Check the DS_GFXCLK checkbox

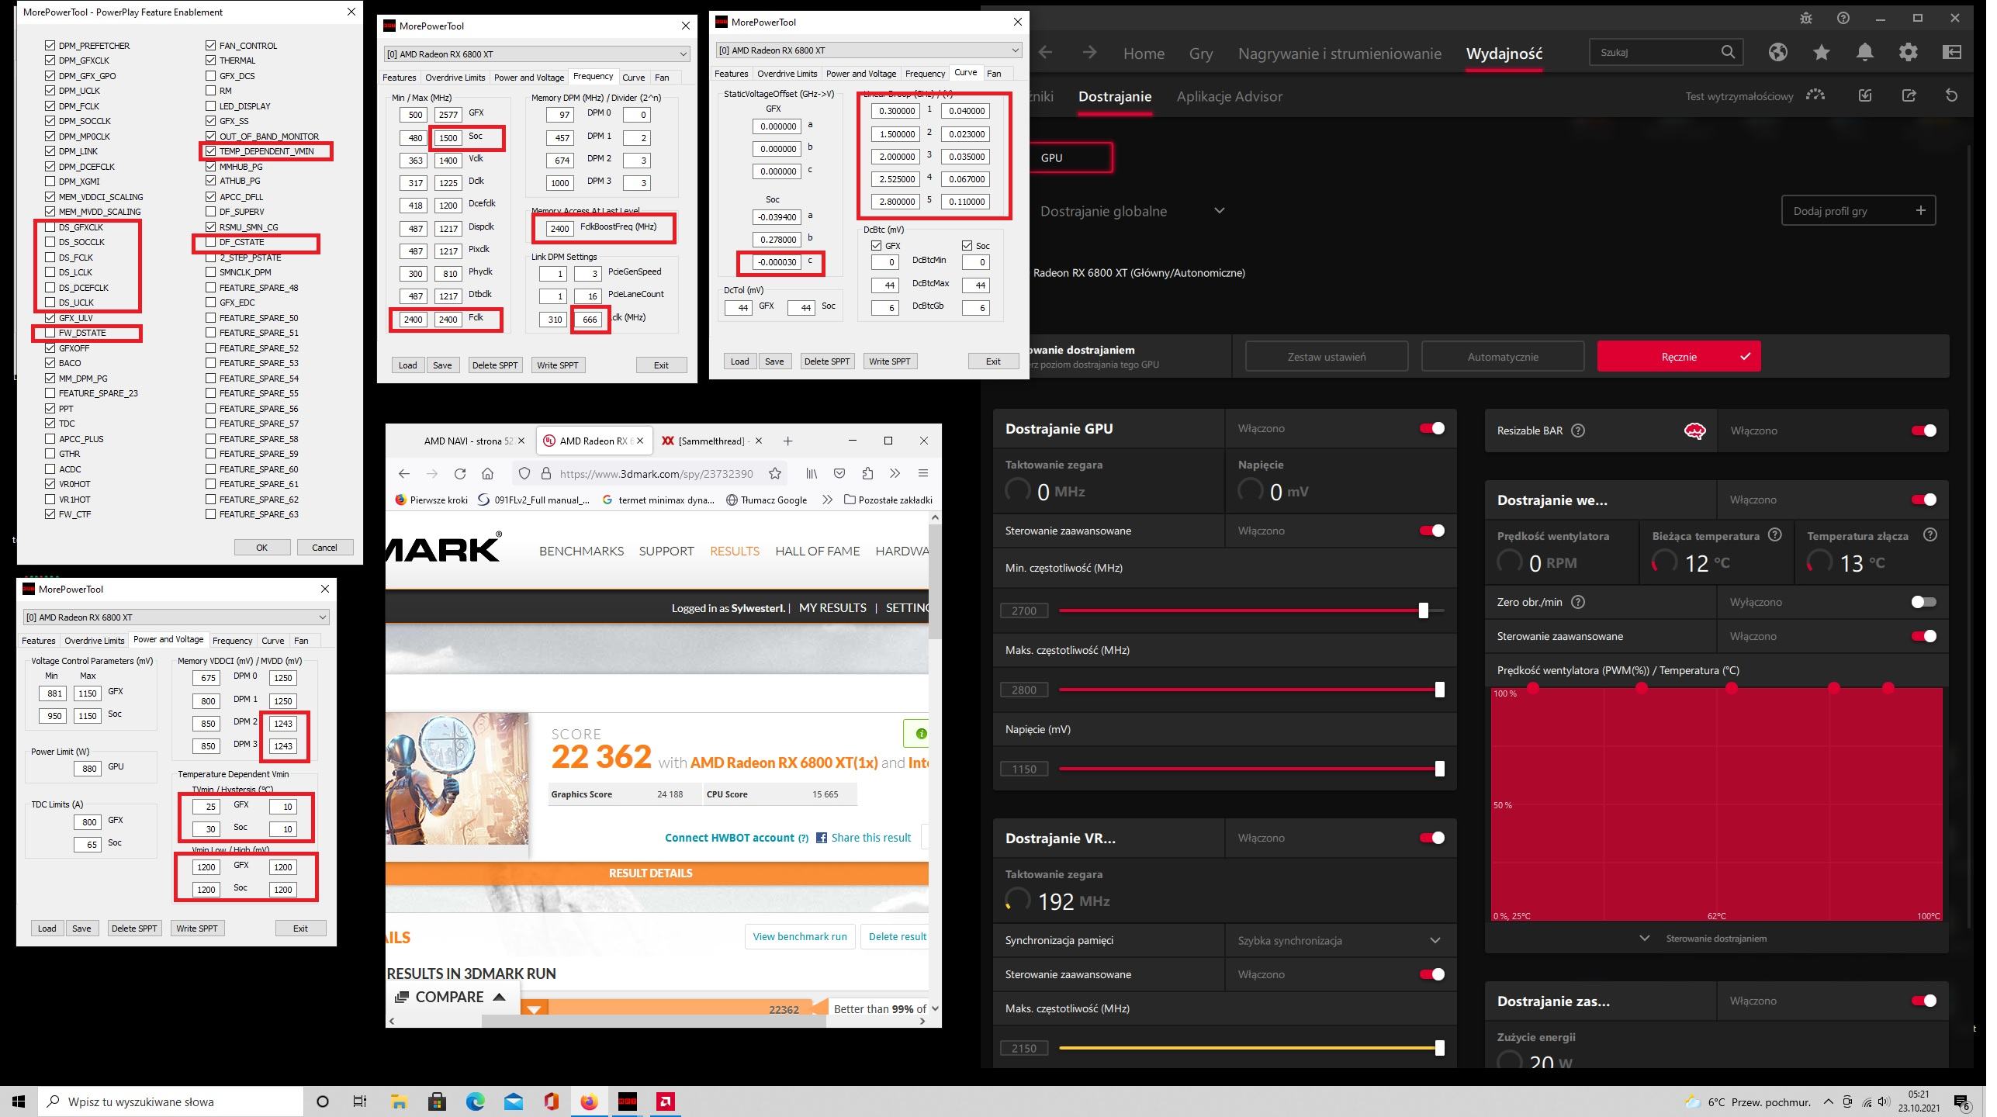[50, 227]
